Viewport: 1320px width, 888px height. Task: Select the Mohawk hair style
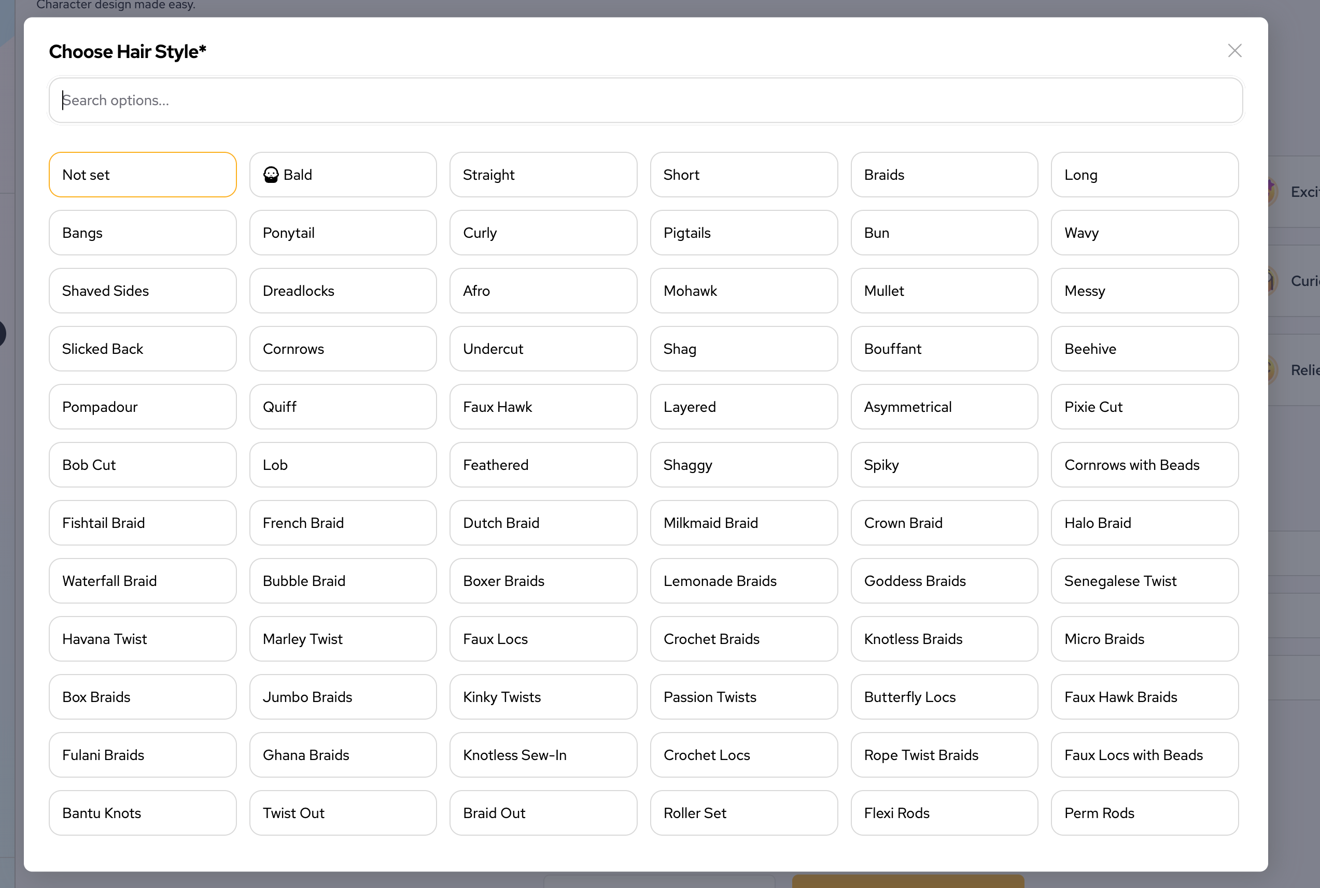(743, 291)
